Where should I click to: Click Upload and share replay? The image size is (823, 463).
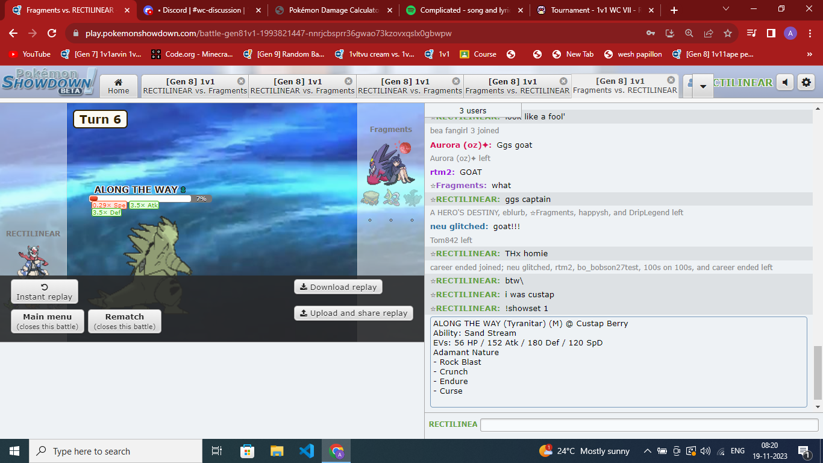coord(354,313)
